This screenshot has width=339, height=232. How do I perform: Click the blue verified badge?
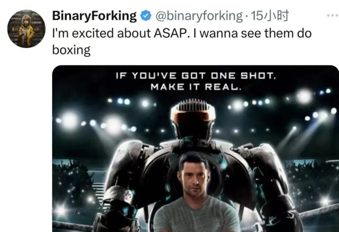point(146,16)
